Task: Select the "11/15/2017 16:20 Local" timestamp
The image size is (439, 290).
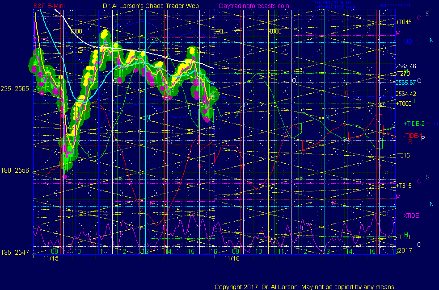Action: tap(334, 7)
